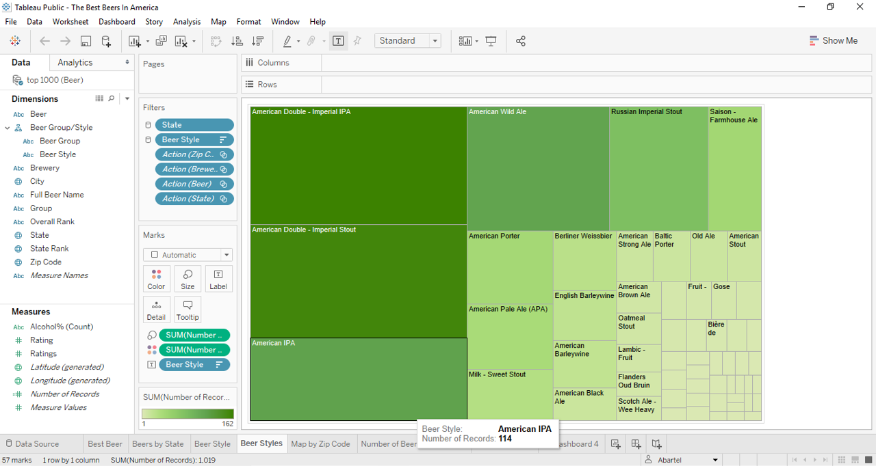Sort ascending using the toolbar icon

pyautogui.click(x=237, y=41)
